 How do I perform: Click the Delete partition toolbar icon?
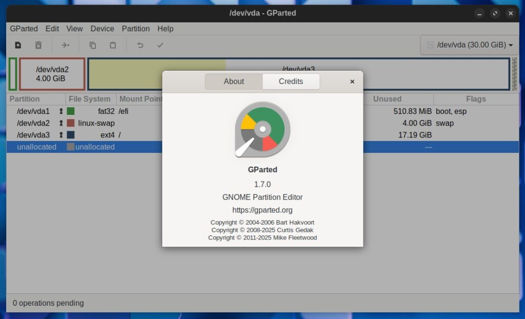coord(38,45)
